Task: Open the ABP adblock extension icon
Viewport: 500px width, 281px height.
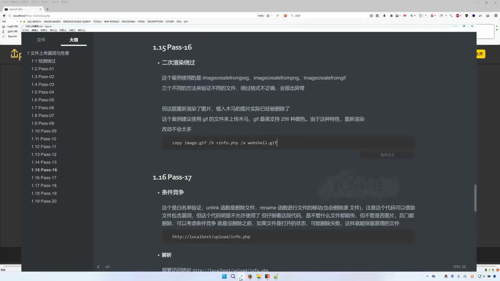Action: [x=458, y=16]
